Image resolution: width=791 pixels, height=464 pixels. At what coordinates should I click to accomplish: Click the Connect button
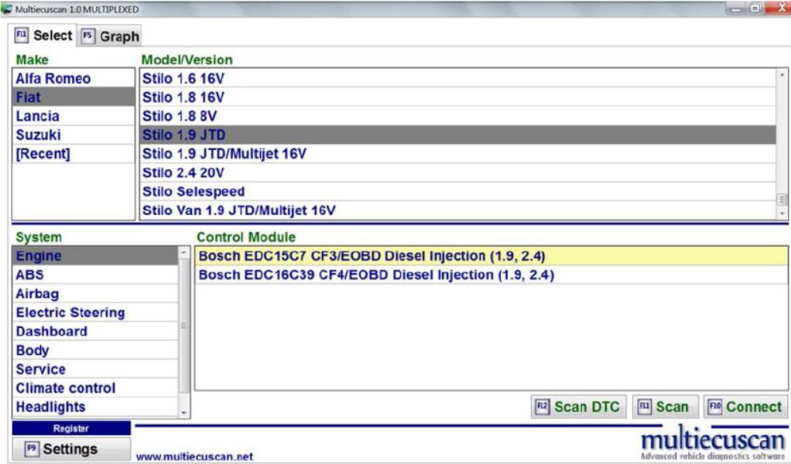click(x=746, y=407)
